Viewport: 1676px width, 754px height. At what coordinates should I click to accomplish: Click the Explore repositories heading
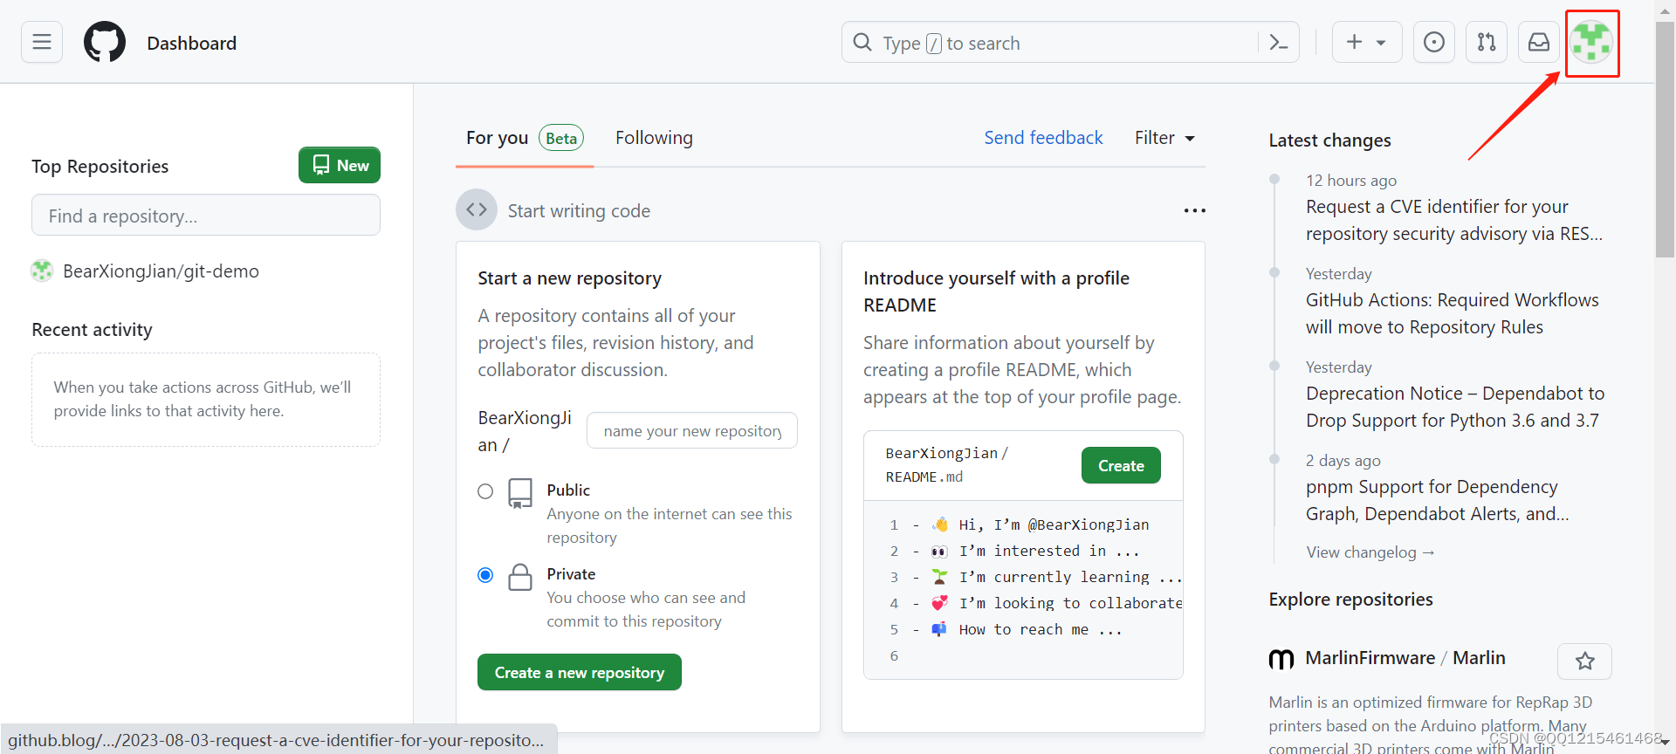(x=1350, y=600)
